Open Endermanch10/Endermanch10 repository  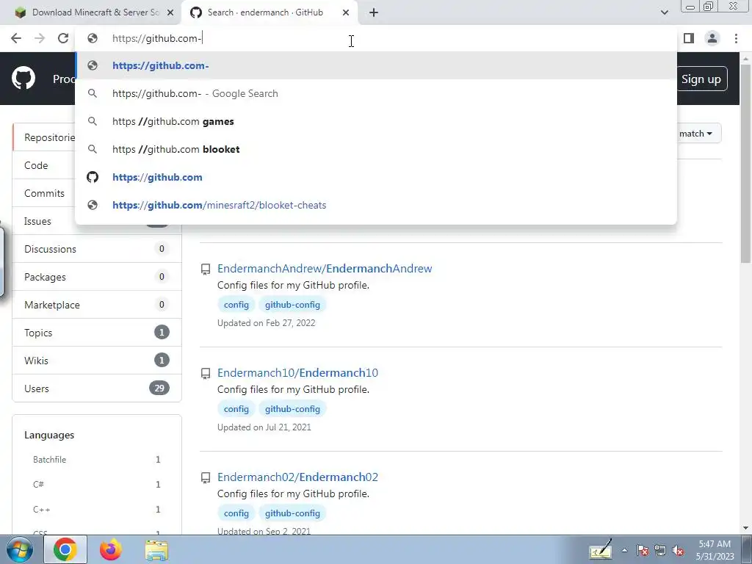297,372
